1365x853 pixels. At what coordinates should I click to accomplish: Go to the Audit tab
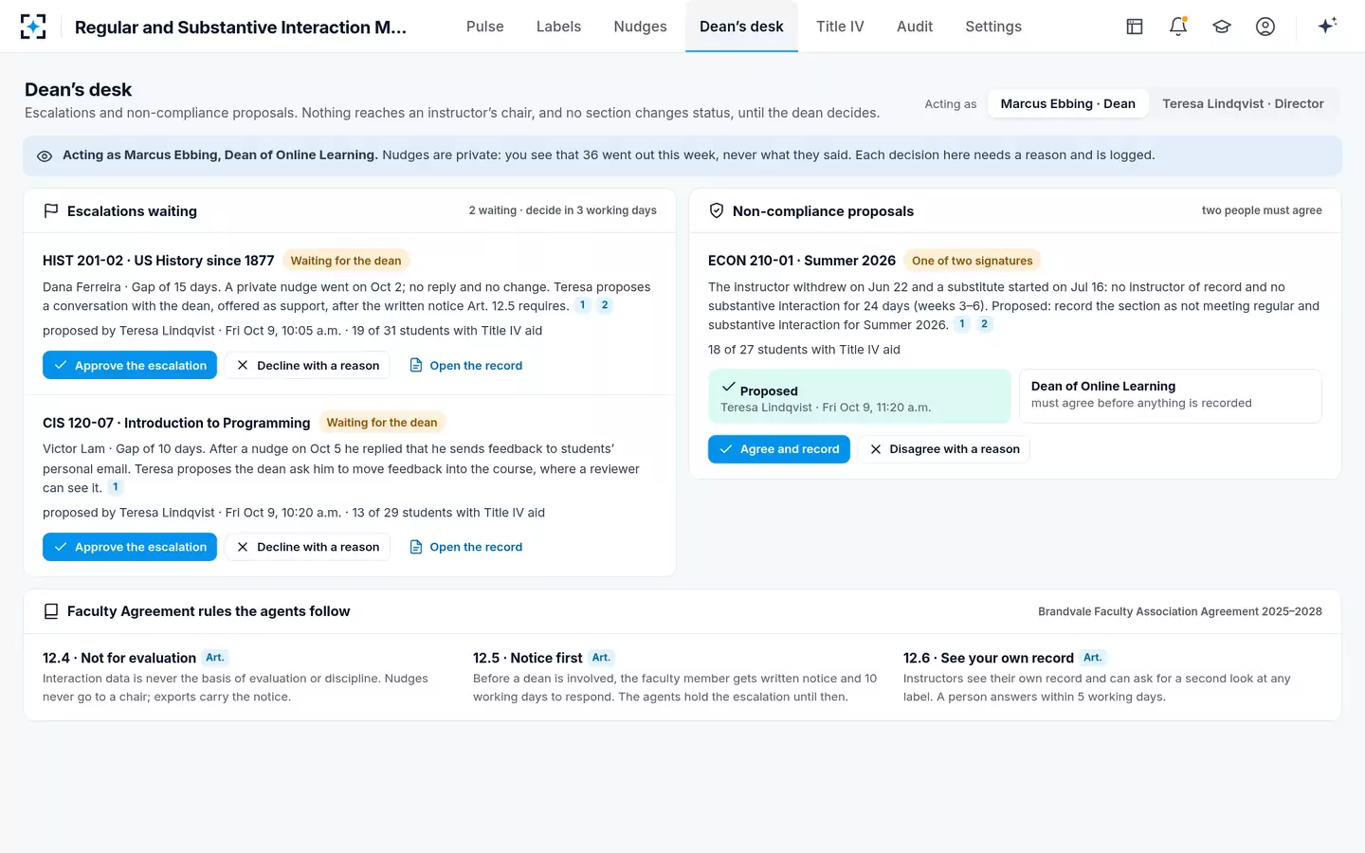915,27
